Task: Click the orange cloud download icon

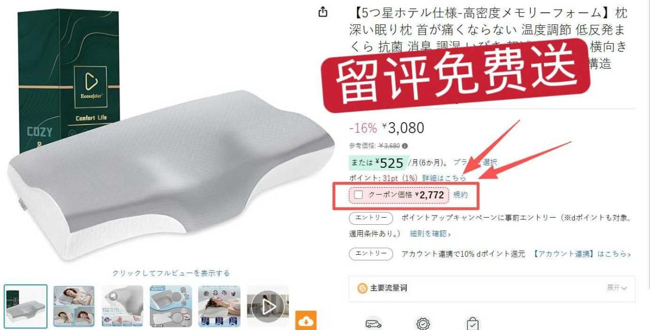Action: 306,321
